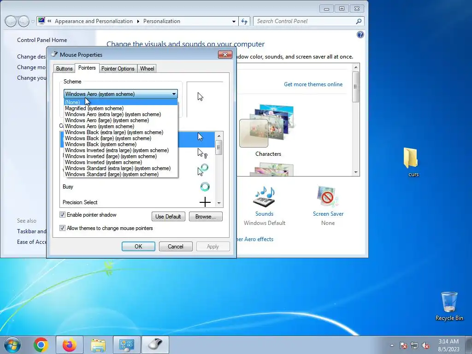Click the themes list scrollbar thumb
Screen dimensions: 472x354
click(x=355, y=87)
